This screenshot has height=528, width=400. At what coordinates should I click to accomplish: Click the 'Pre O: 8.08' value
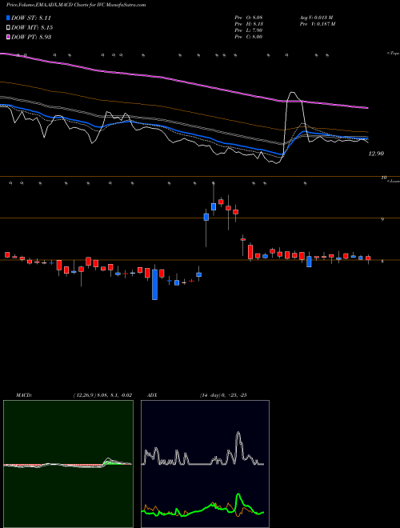(x=249, y=17)
